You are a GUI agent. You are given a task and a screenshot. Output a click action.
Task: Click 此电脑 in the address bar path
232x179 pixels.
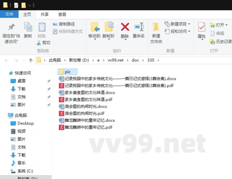55,60
